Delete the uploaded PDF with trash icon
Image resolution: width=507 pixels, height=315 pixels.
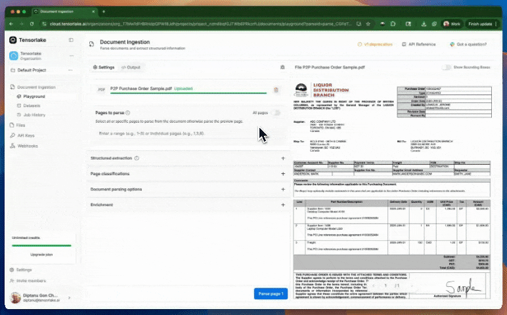(x=276, y=89)
